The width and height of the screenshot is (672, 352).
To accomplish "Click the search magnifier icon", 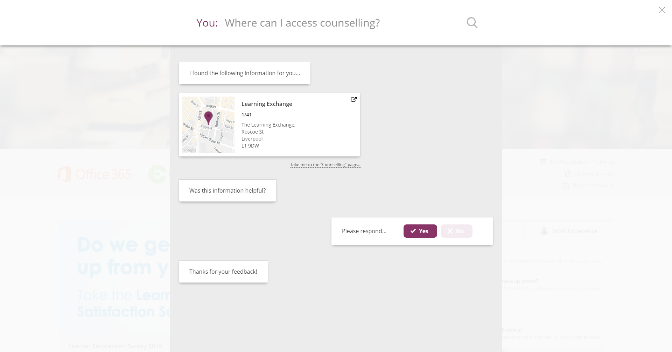I will (472, 23).
